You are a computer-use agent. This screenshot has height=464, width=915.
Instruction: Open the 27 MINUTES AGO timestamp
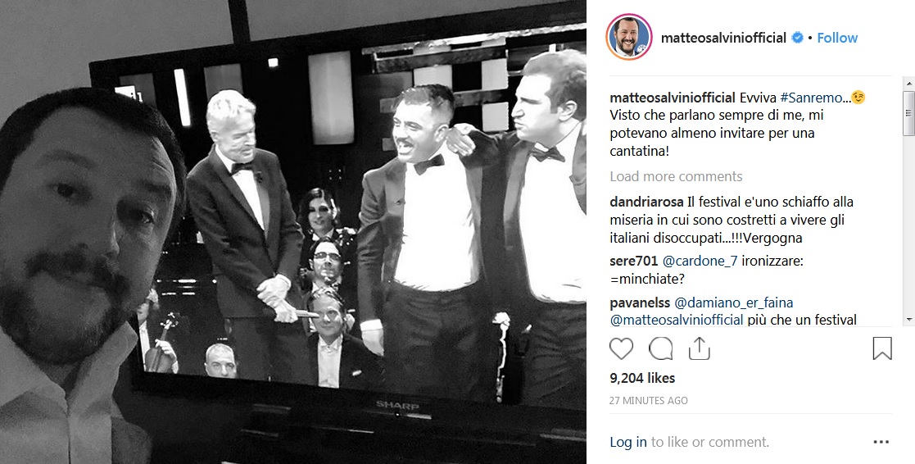(649, 400)
